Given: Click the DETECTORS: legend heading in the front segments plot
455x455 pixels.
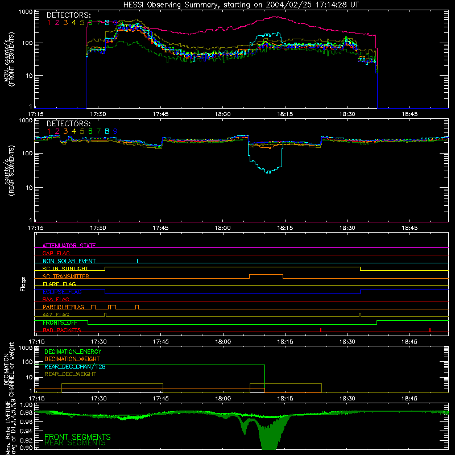Looking at the screenshot, I should pyautogui.click(x=68, y=15).
